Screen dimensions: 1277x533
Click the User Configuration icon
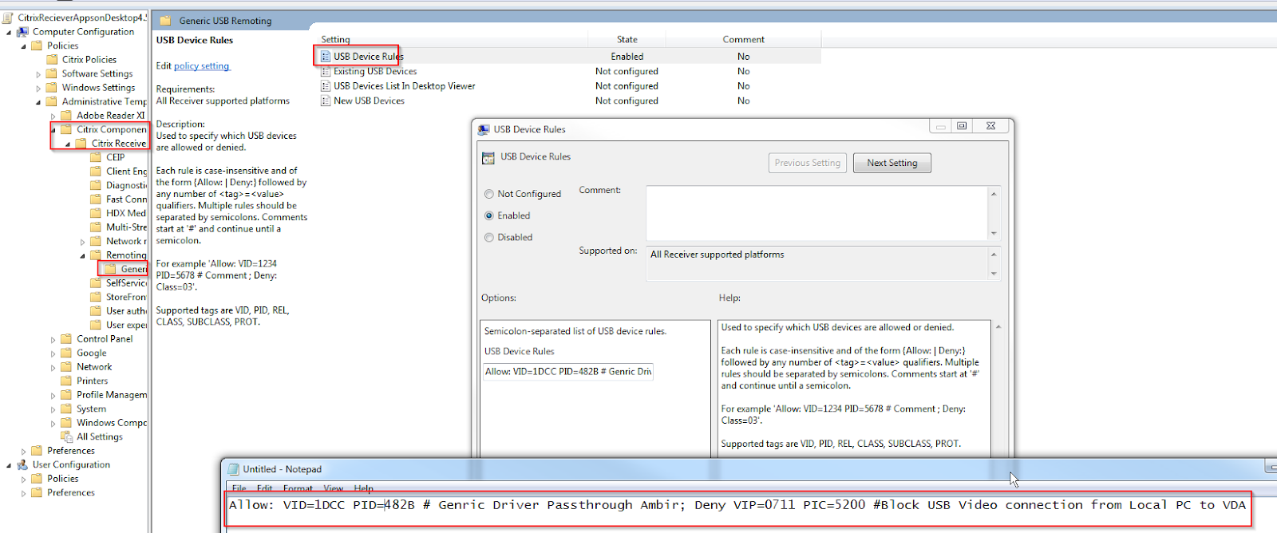[22, 464]
